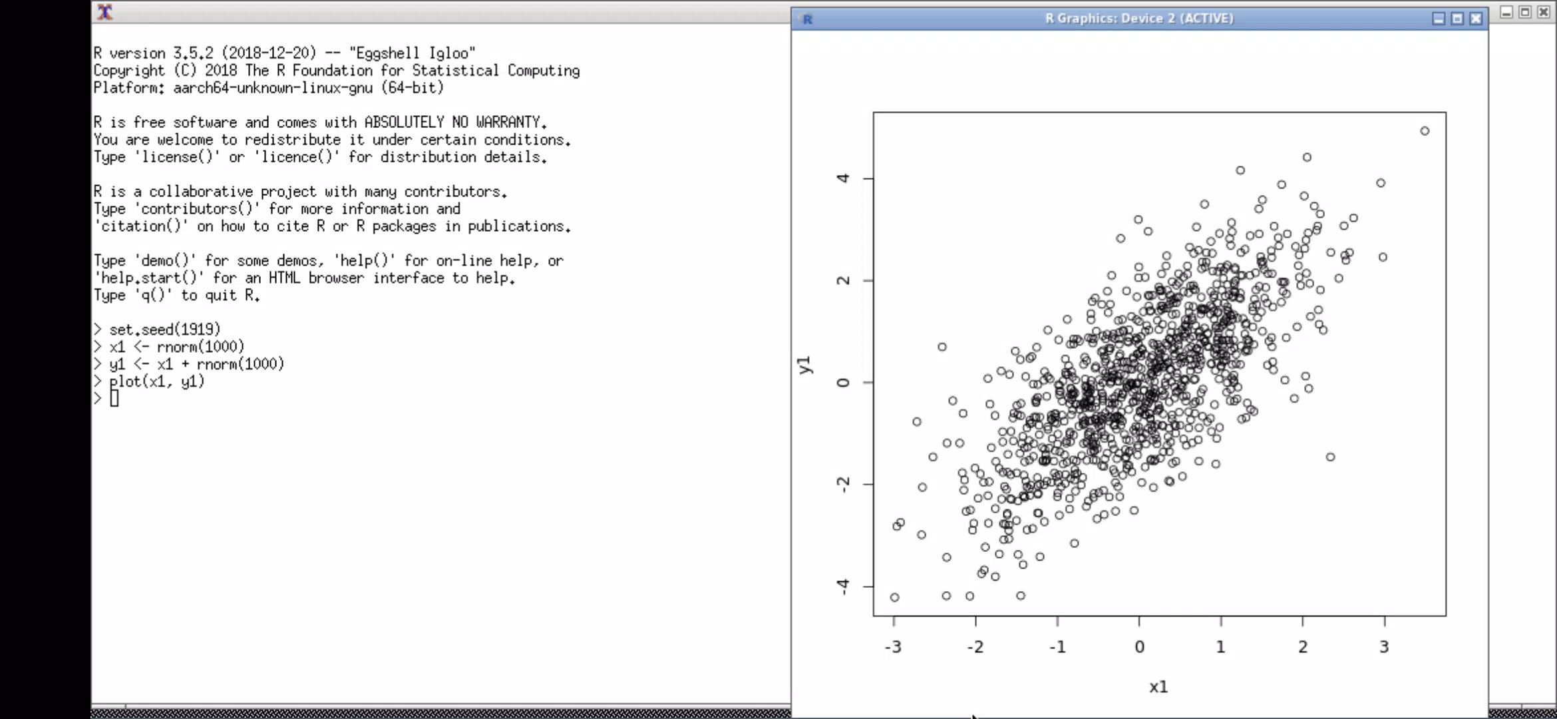Click the R version 3.5.2 text line

click(284, 53)
